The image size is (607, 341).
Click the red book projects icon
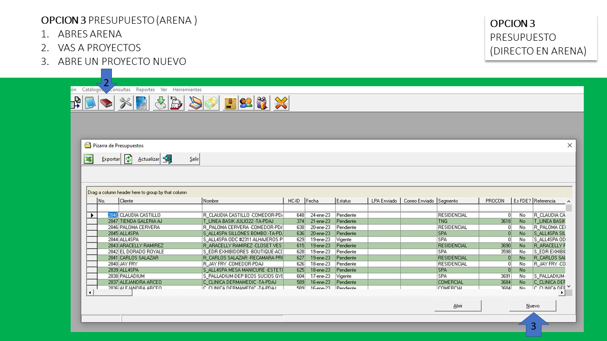tap(106, 103)
